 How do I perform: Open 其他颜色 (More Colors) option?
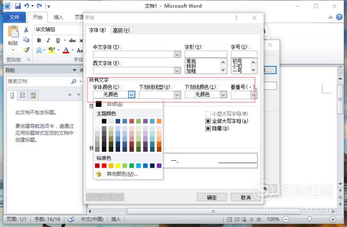point(128,174)
